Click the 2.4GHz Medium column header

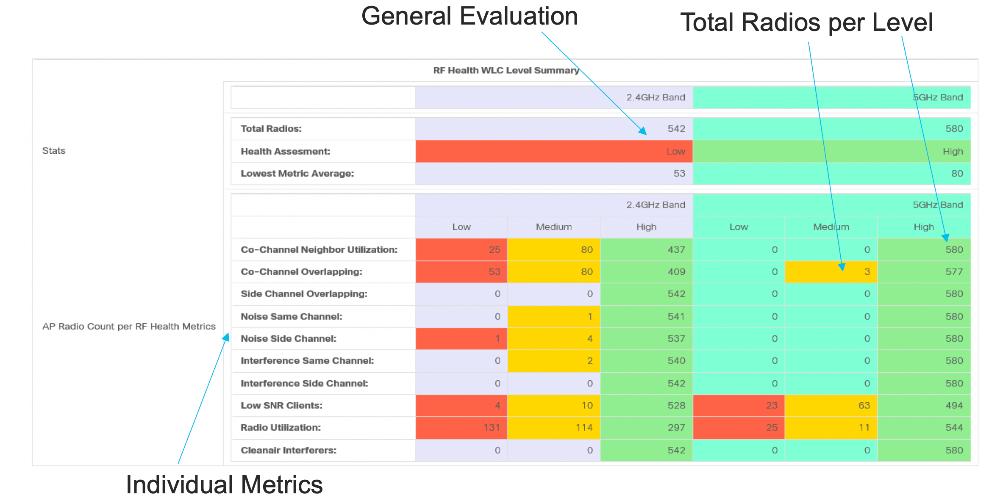553,227
